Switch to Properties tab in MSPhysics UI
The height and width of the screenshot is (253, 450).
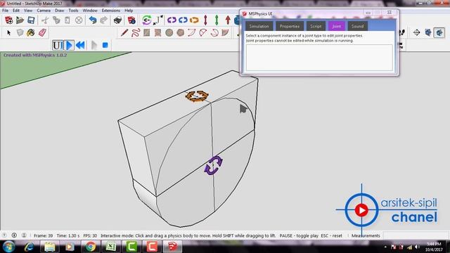click(x=289, y=26)
